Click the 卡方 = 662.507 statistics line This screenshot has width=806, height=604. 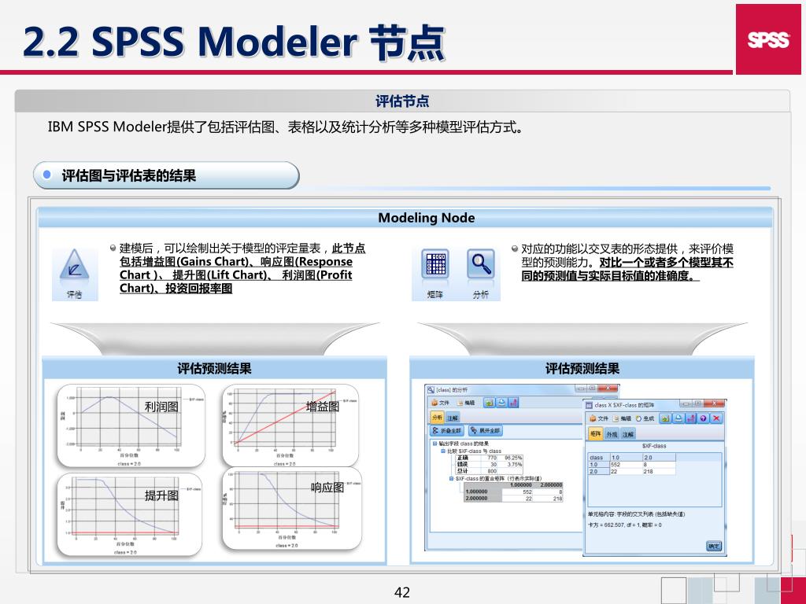click(624, 525)
